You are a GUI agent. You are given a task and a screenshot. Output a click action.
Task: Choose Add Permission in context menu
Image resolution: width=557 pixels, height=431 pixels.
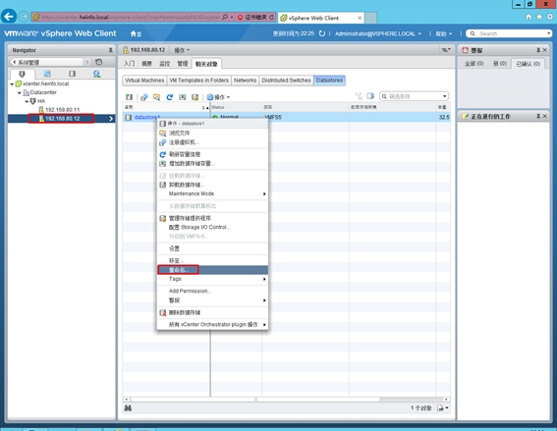click(212, 292)
